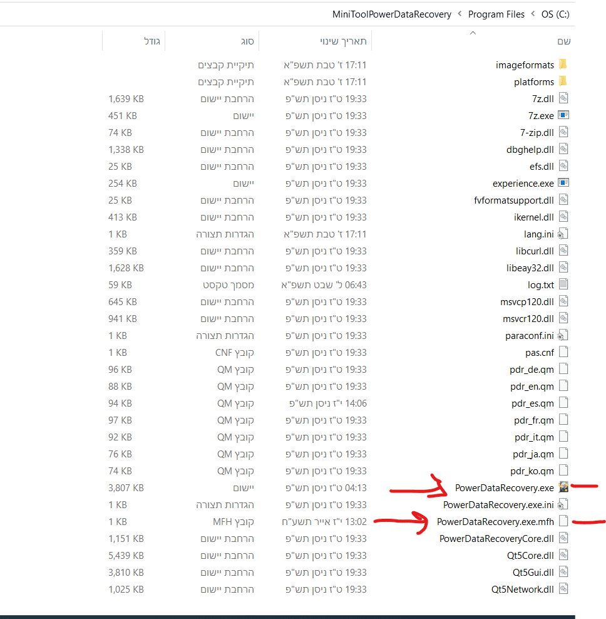This screenshot has width=606, height=619.
Task: Click the dbghelp.dll file icon
Action: coord(563,149)
